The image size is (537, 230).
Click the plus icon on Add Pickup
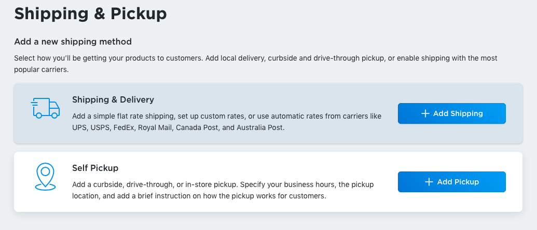click(429, 182)
